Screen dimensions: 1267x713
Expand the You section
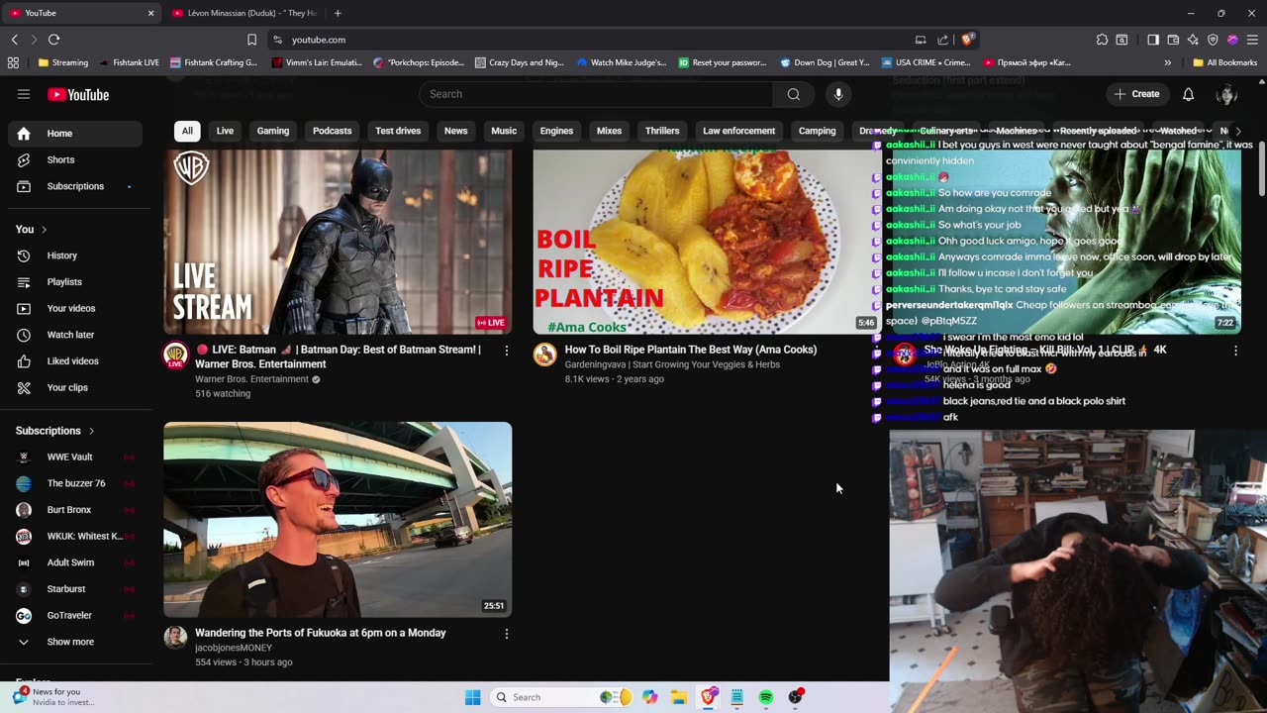[x=32, y=229]
